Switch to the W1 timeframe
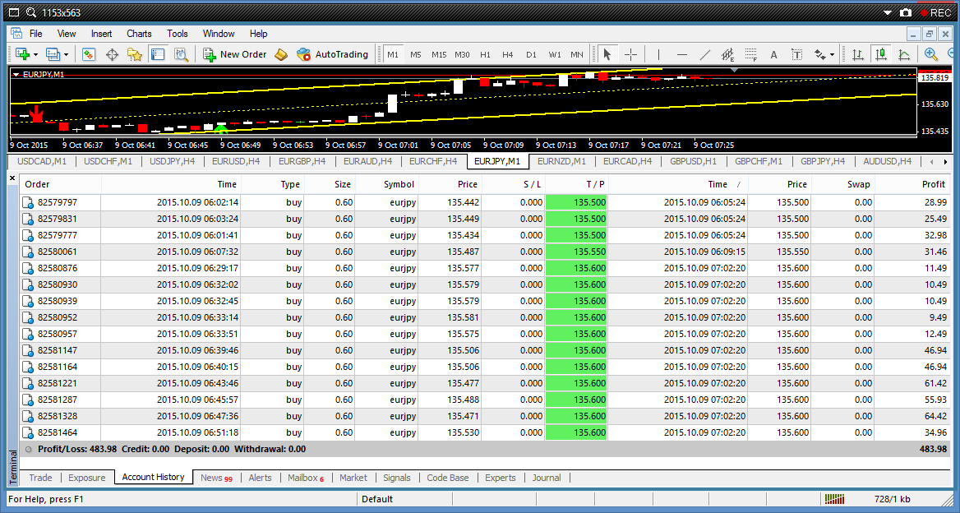The image size is (960, 513). click(x=554, y=54)
